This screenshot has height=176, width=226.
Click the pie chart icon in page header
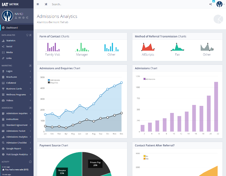click(x=218, y=19)
